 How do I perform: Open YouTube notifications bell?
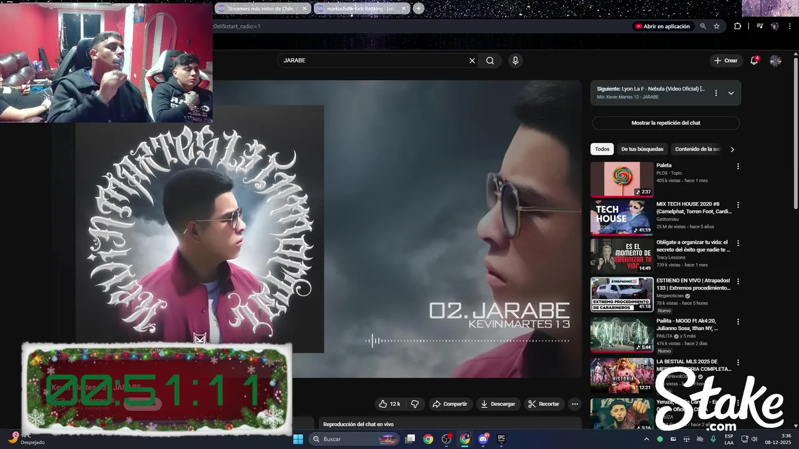click(754, 60)
